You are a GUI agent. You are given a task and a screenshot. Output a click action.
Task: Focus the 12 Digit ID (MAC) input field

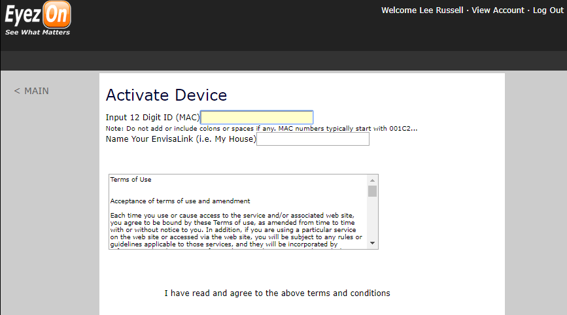point(257,118)
